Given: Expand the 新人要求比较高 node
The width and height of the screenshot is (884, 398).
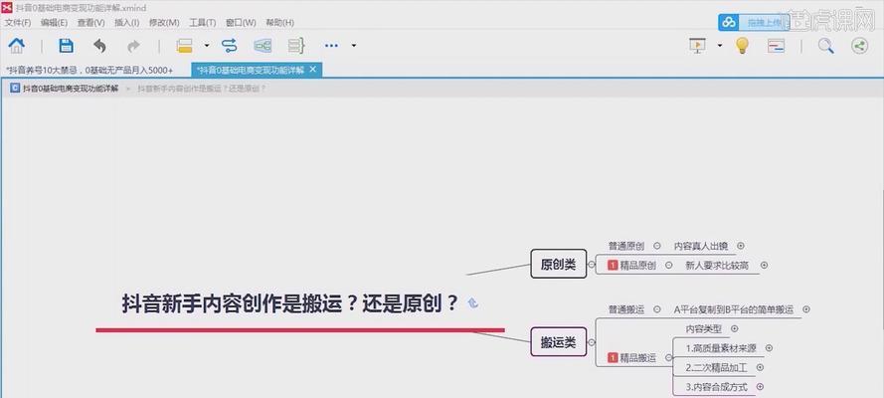Looking at the screenshot, I should 764,265.
